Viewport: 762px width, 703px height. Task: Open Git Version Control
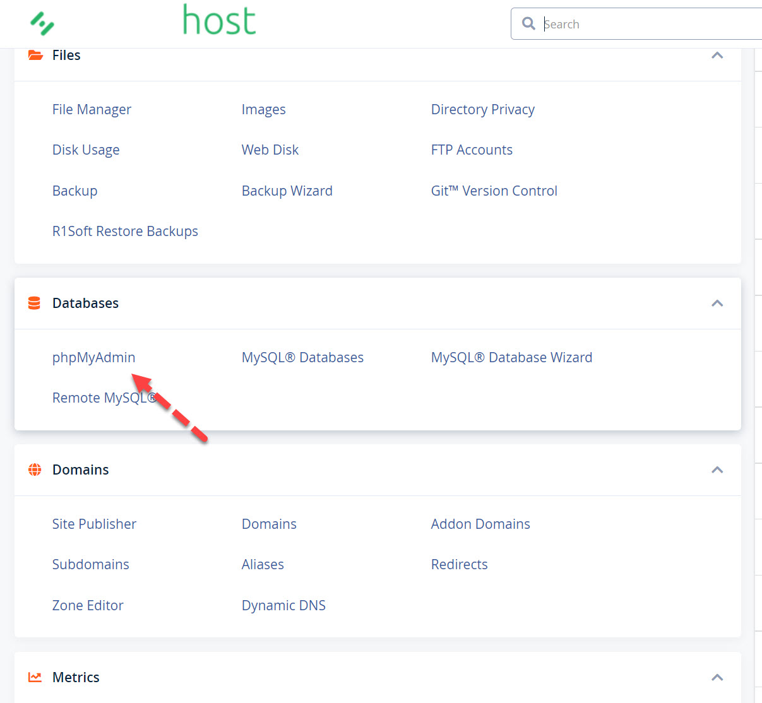coord(494,191)
